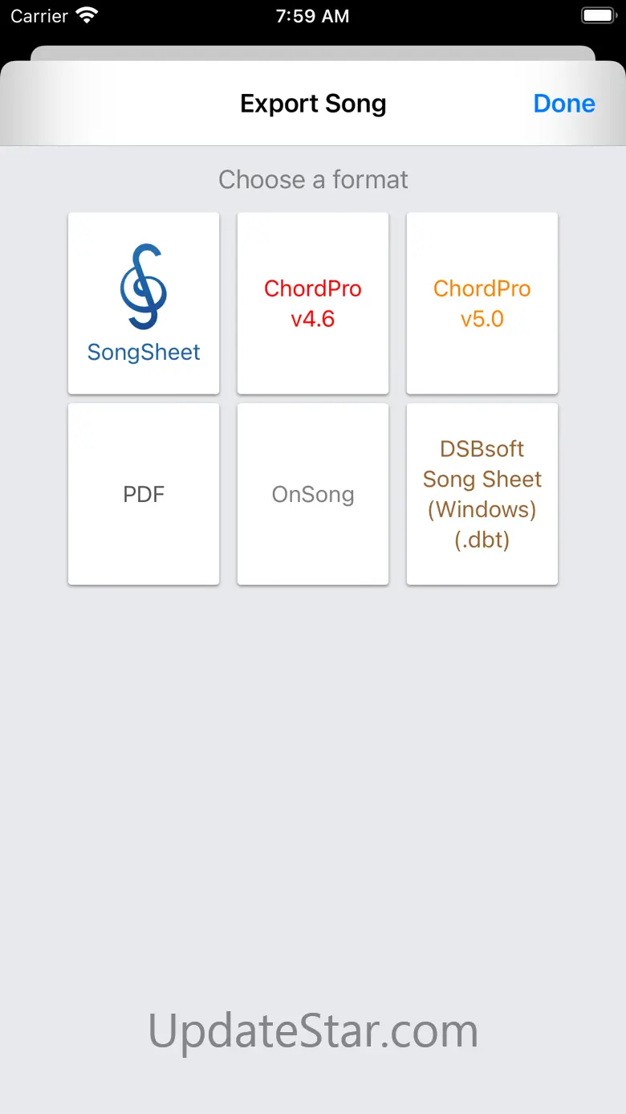Pick the orange ChordPro v5.0 format
This screenshot has height=1114, width=626.
pyautogui.click(x=482, y=303)
